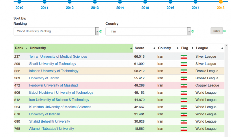
Task: Click score 61.092 cell
Action: click(139, 64)
